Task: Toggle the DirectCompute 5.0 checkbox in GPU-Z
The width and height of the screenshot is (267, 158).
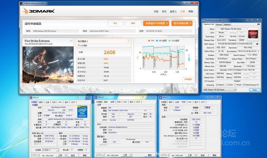Action: (244, 85)
